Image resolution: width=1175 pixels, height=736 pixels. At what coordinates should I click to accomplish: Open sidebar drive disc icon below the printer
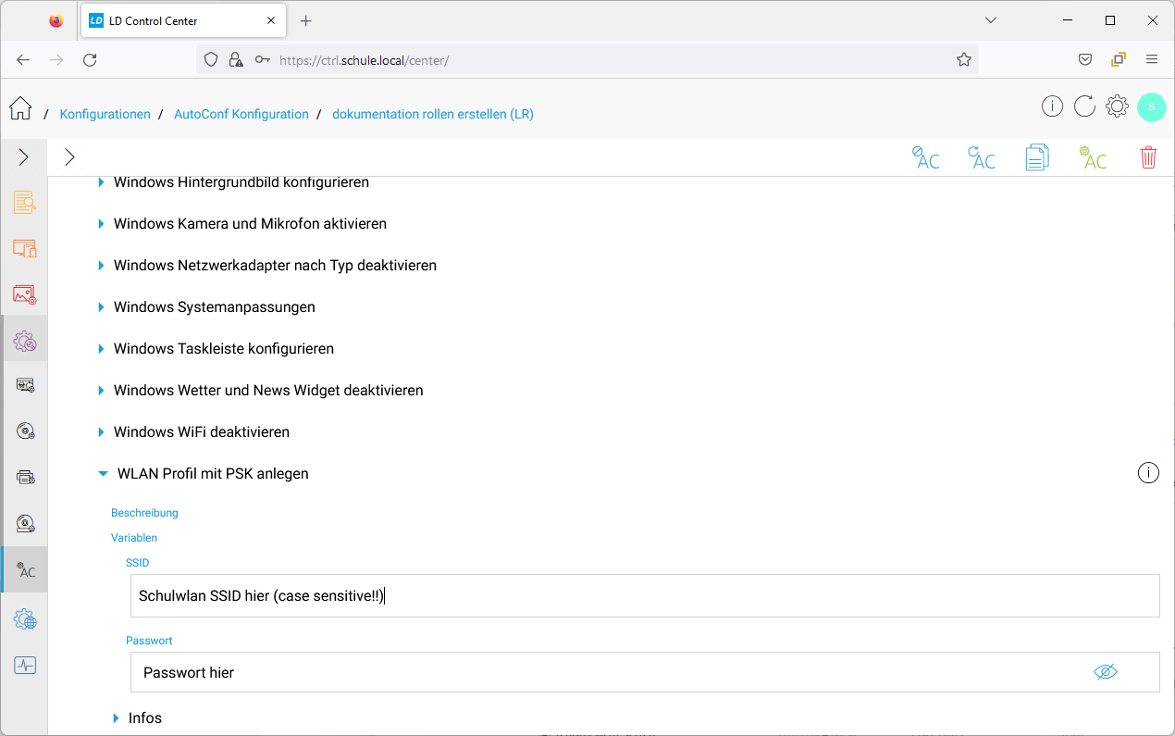tap(25, 524)
